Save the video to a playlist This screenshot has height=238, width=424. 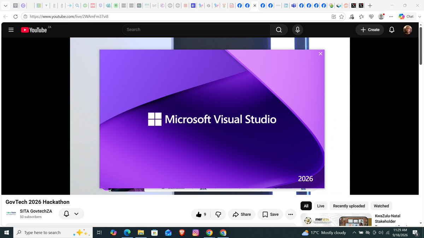[270, 214]
